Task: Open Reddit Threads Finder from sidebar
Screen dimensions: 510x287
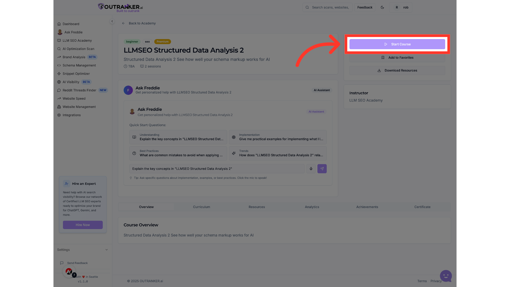Action: 79,90
